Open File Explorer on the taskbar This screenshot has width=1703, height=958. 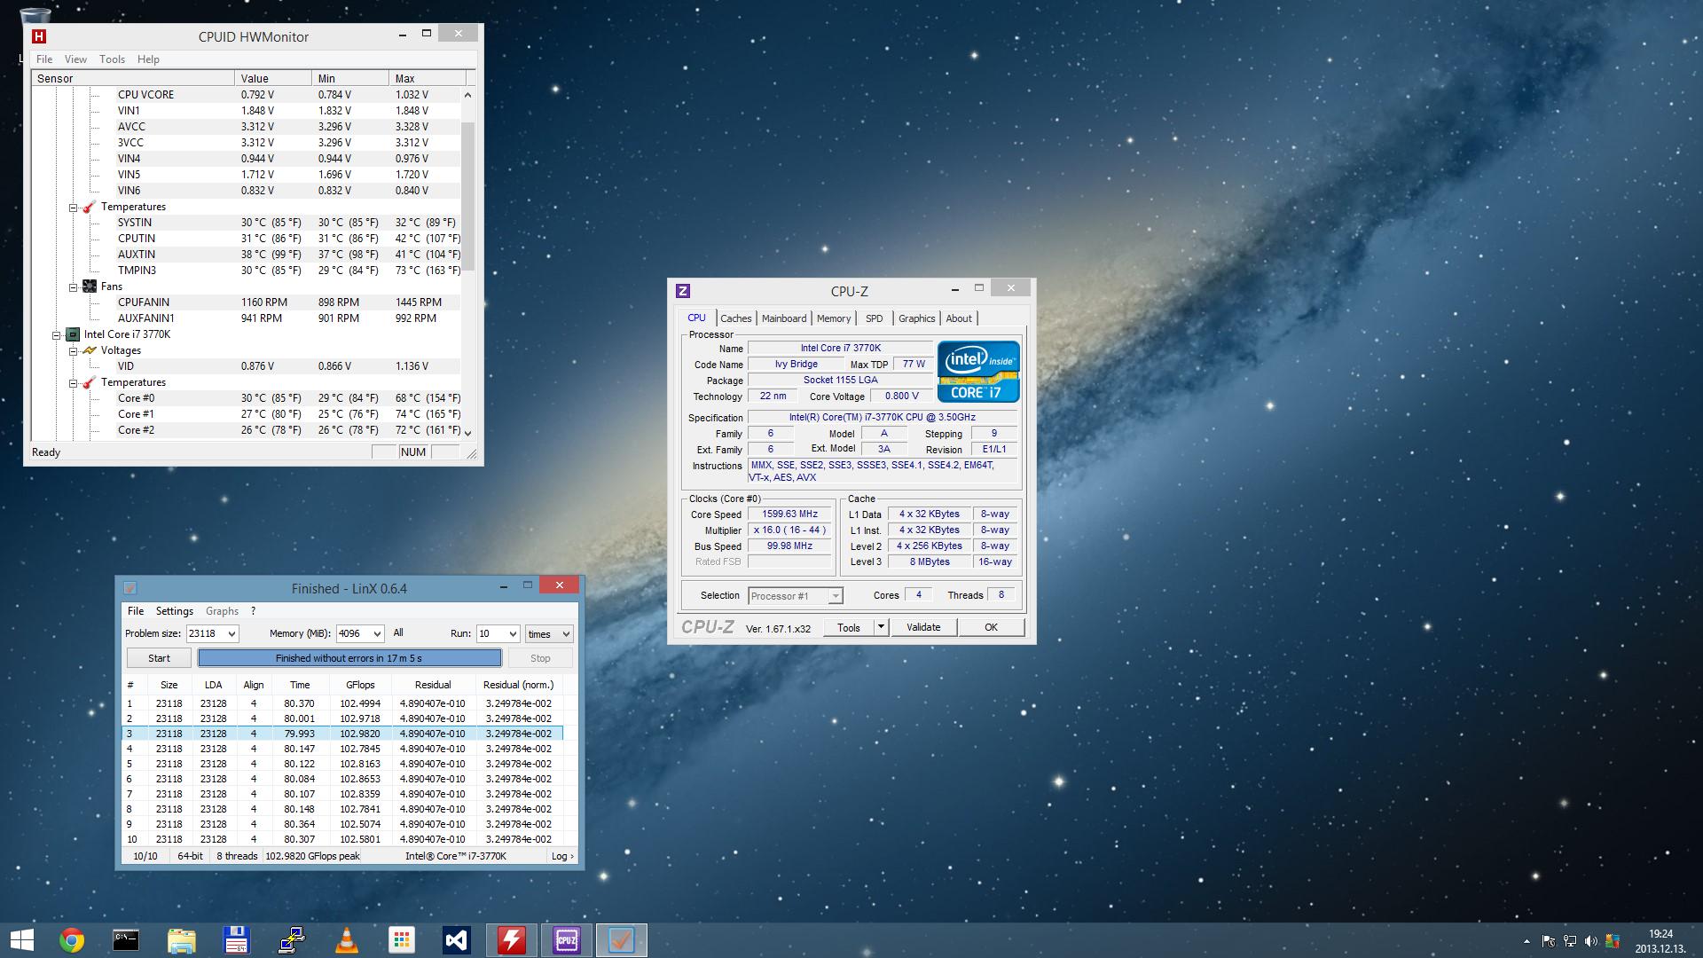[x=181, y=940]
